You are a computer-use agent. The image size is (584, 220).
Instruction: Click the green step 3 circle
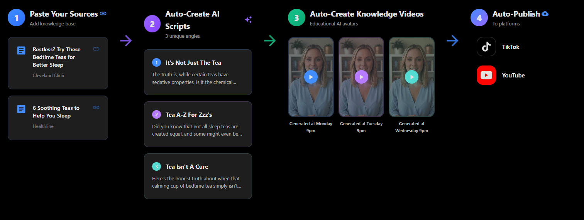pyautogui.click(x=296, y=17)
